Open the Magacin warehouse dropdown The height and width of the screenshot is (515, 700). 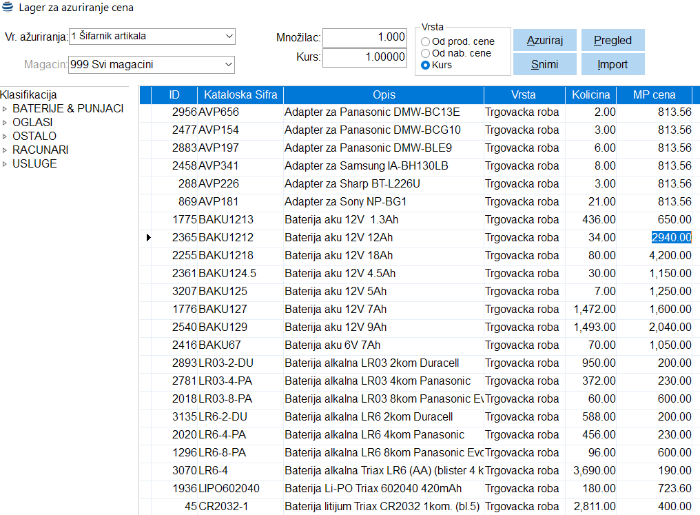click(x=229, y=65)
